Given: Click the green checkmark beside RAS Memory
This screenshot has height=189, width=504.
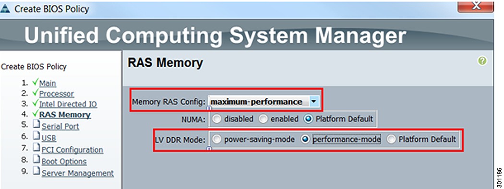Looking at the screenshot, I should 36,114.
